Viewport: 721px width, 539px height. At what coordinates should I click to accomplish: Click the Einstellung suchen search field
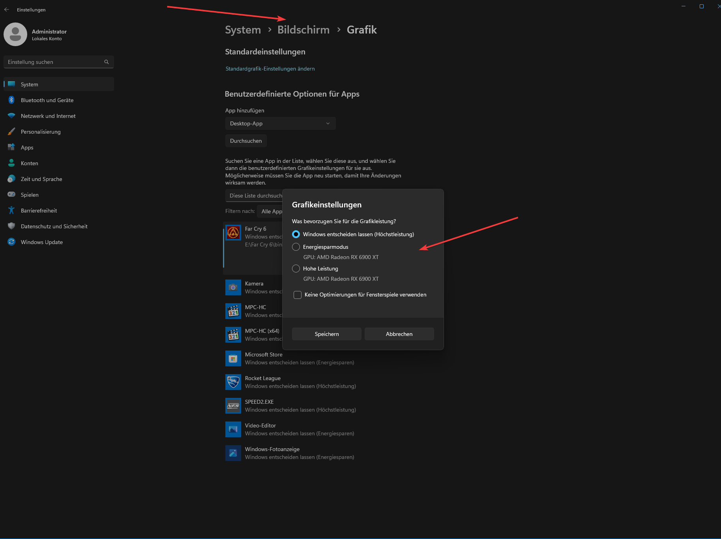(x=59, y=62)
